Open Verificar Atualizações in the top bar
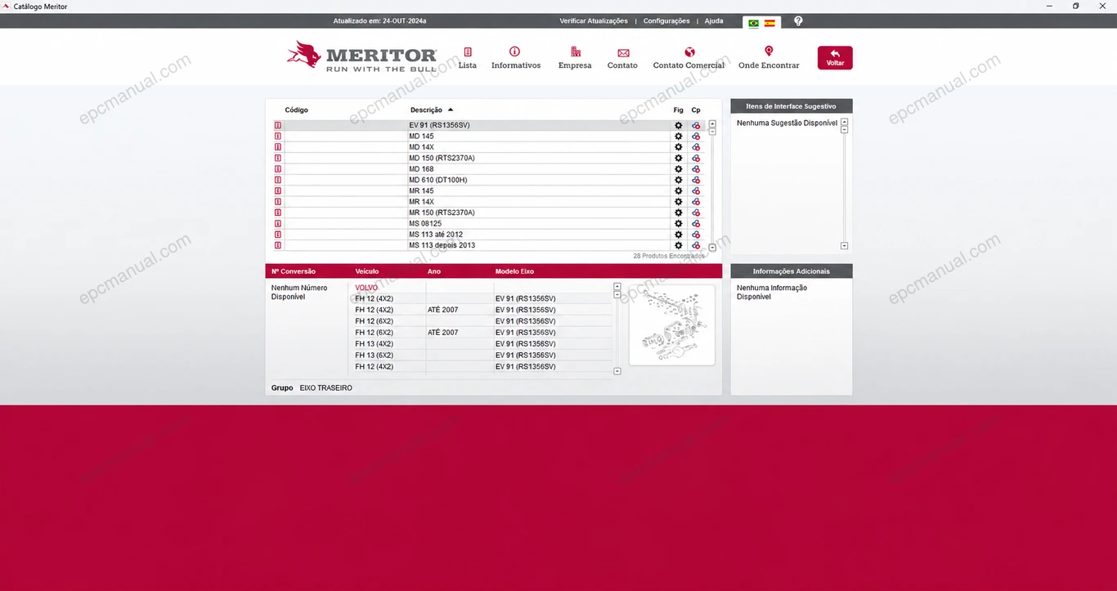 594,21
